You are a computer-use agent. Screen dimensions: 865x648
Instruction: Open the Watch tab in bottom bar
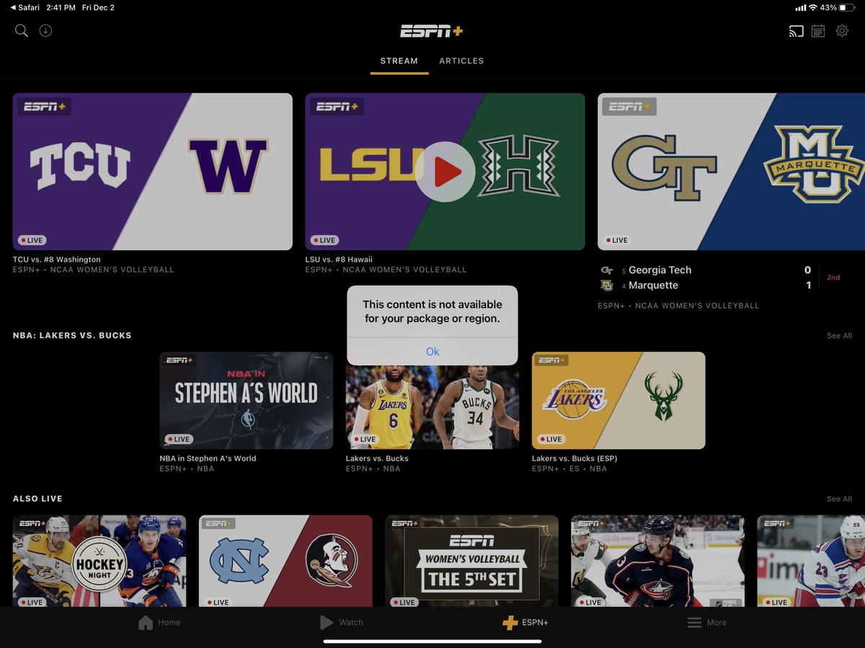click(341, 623)
